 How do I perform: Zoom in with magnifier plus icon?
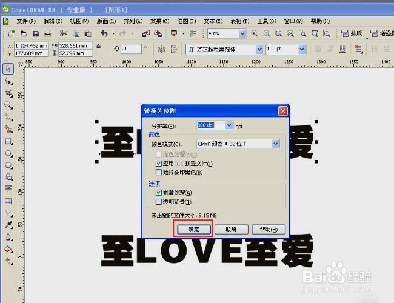pos(255,33)
